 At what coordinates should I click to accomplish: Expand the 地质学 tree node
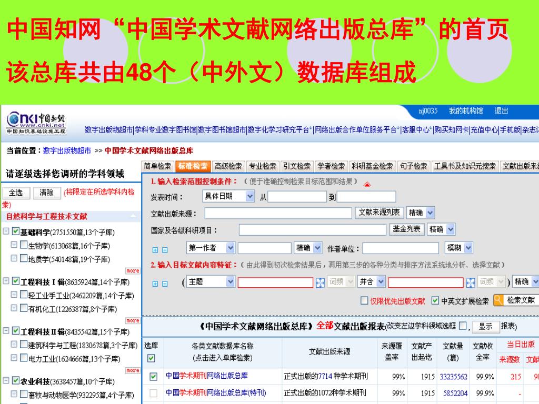pos(14,258)
